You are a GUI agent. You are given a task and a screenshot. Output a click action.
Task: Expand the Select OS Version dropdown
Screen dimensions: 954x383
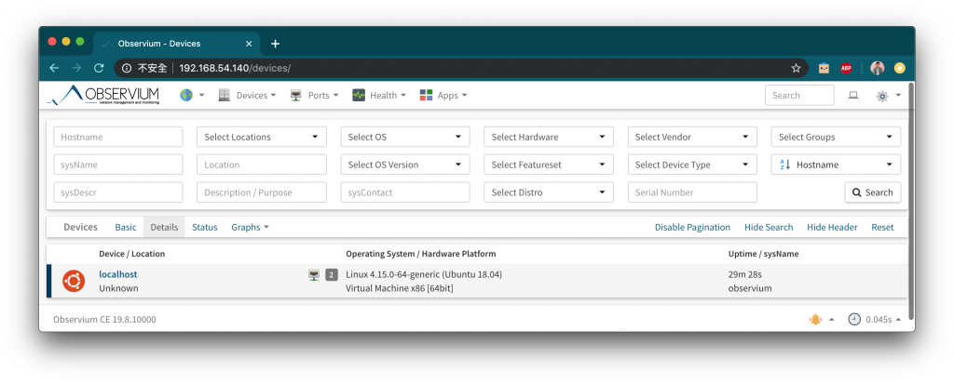pyautogui.click(x=405, y=165)
